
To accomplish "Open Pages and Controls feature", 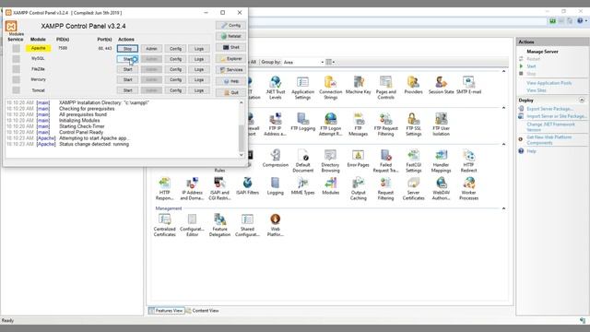I will [x=385, y=88].
